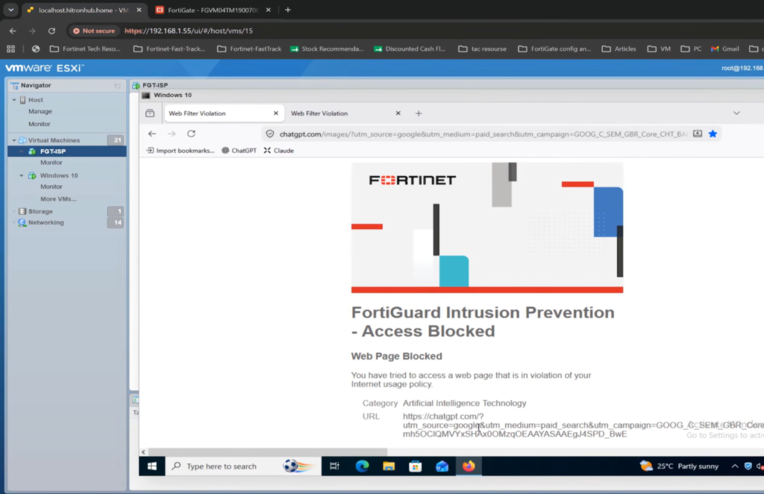
Task: Open Networking in the Navigator
Action: 46,222
